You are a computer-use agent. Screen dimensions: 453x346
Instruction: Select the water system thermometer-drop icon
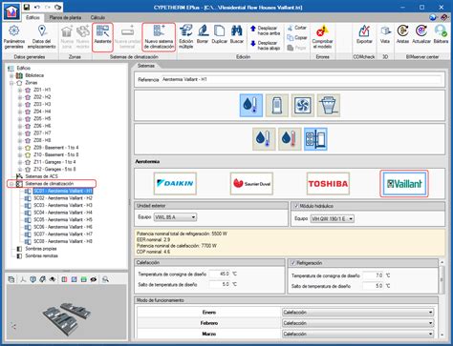251,105
